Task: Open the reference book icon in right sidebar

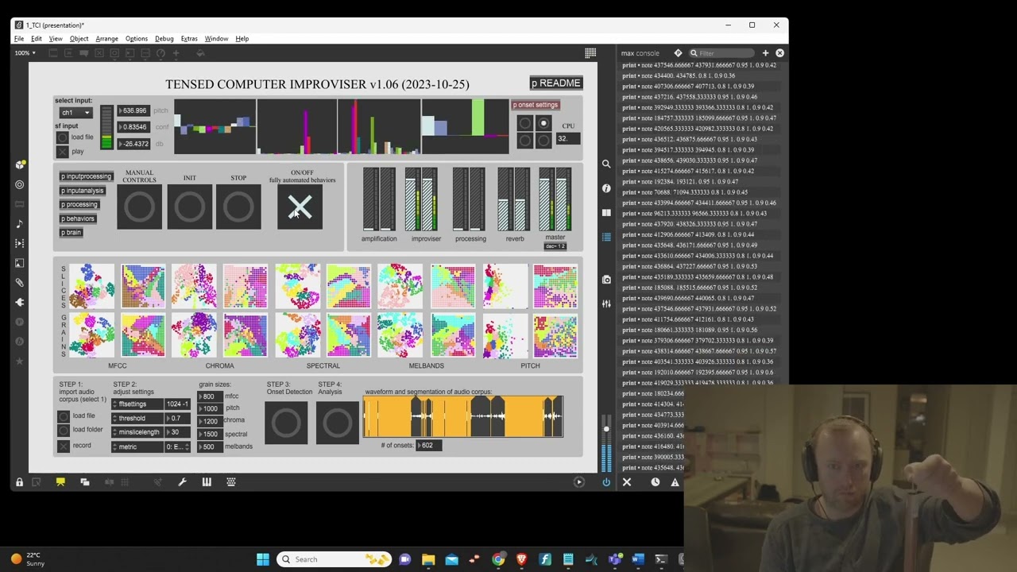Action: coord(606,213)
